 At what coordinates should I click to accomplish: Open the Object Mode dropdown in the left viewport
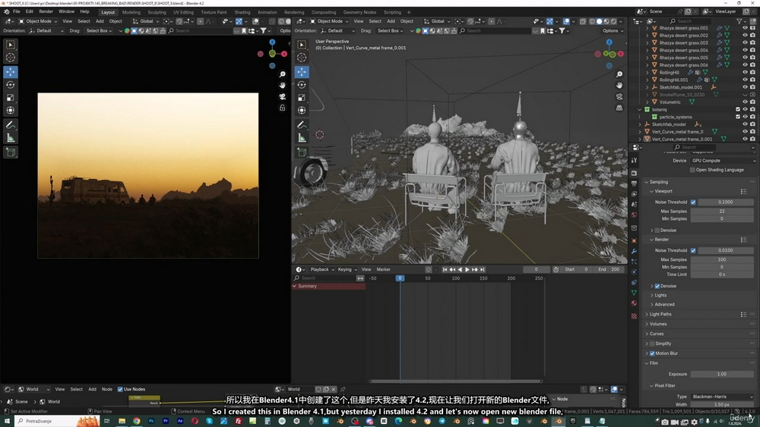coord(38,21)
